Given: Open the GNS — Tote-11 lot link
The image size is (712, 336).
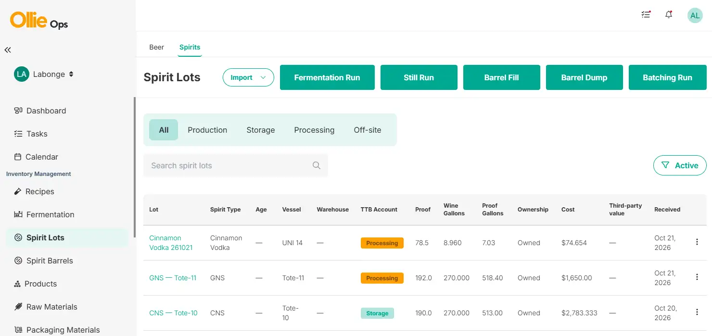Looking at the screenshot, I should (173, 278).
